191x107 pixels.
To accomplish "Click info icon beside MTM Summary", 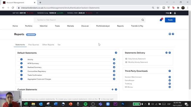I will click(21, 63).
